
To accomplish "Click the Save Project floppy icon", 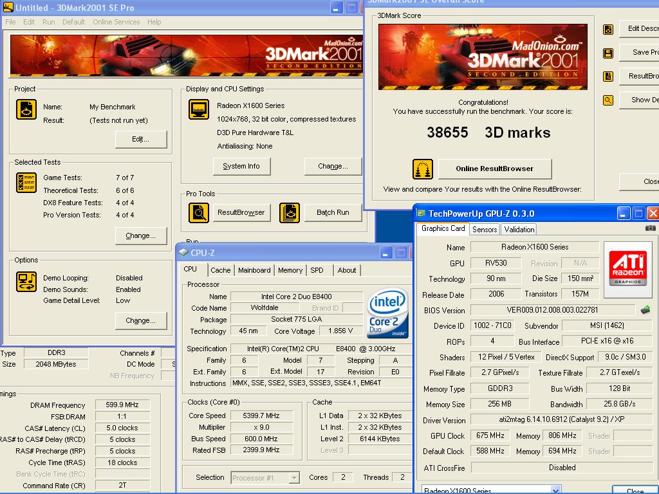I will coord(608,53).
